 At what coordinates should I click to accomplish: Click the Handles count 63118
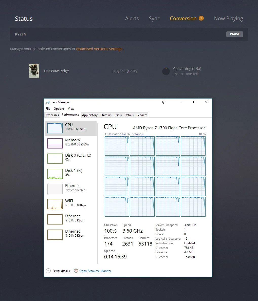coord(145,244)
